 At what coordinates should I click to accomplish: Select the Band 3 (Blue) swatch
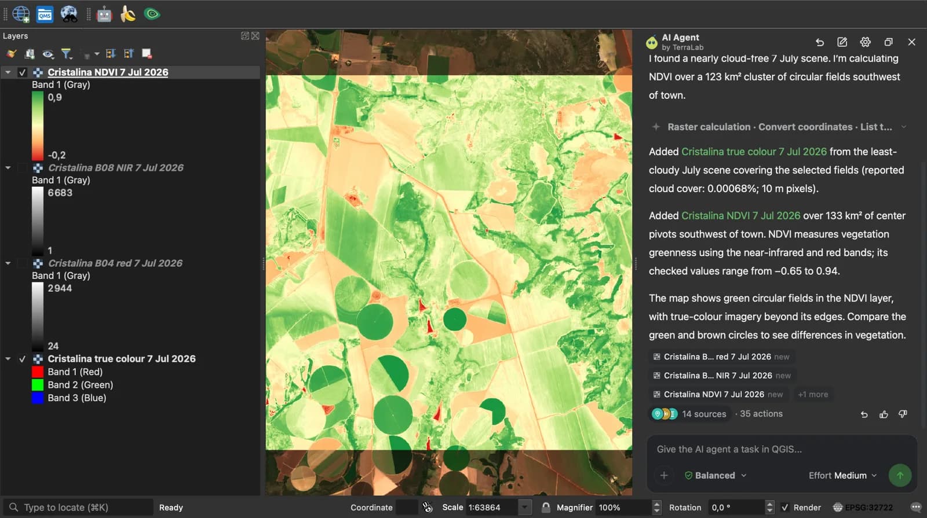[x=38, y=398]
